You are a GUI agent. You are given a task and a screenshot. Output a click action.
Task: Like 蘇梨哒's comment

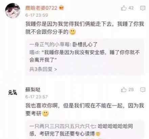[124, 90]
